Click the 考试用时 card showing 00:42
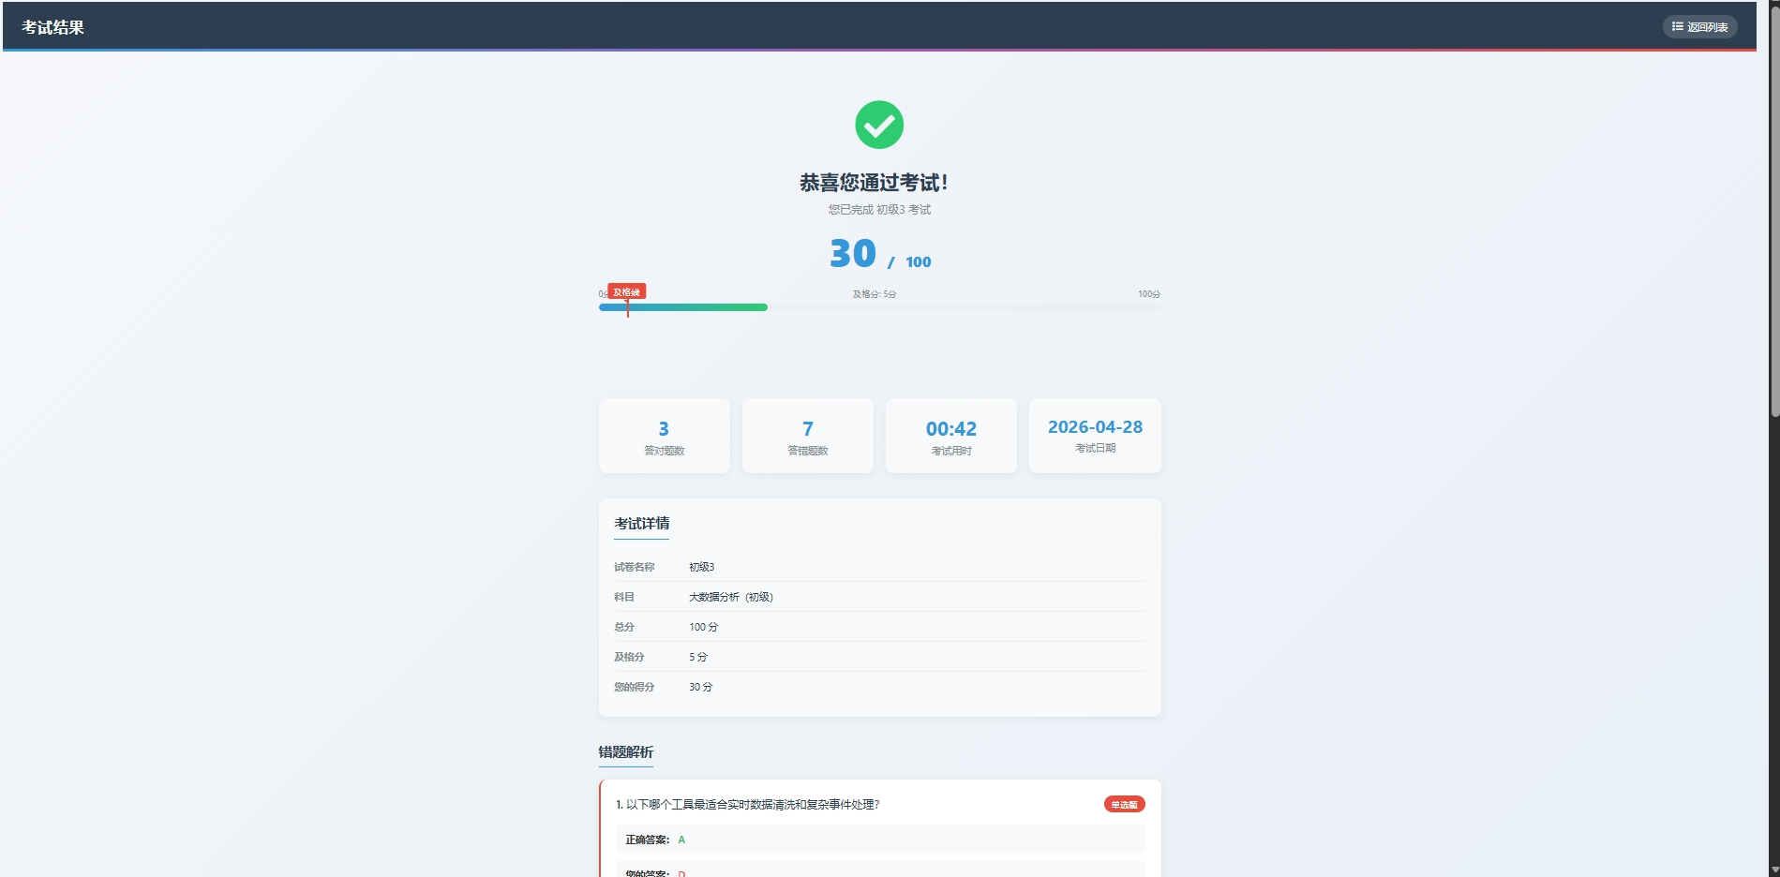The height and width of the screenshot is (877, 1780). click(950, 436)
